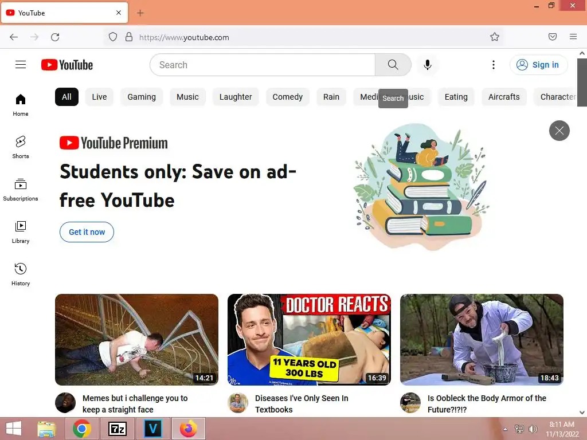Open taskbar clock showing 8:11 AM
This screenshot has width=587, height=440.
click(562, 429)
